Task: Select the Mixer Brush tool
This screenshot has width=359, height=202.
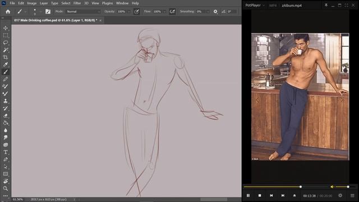Action: [6, 94]
